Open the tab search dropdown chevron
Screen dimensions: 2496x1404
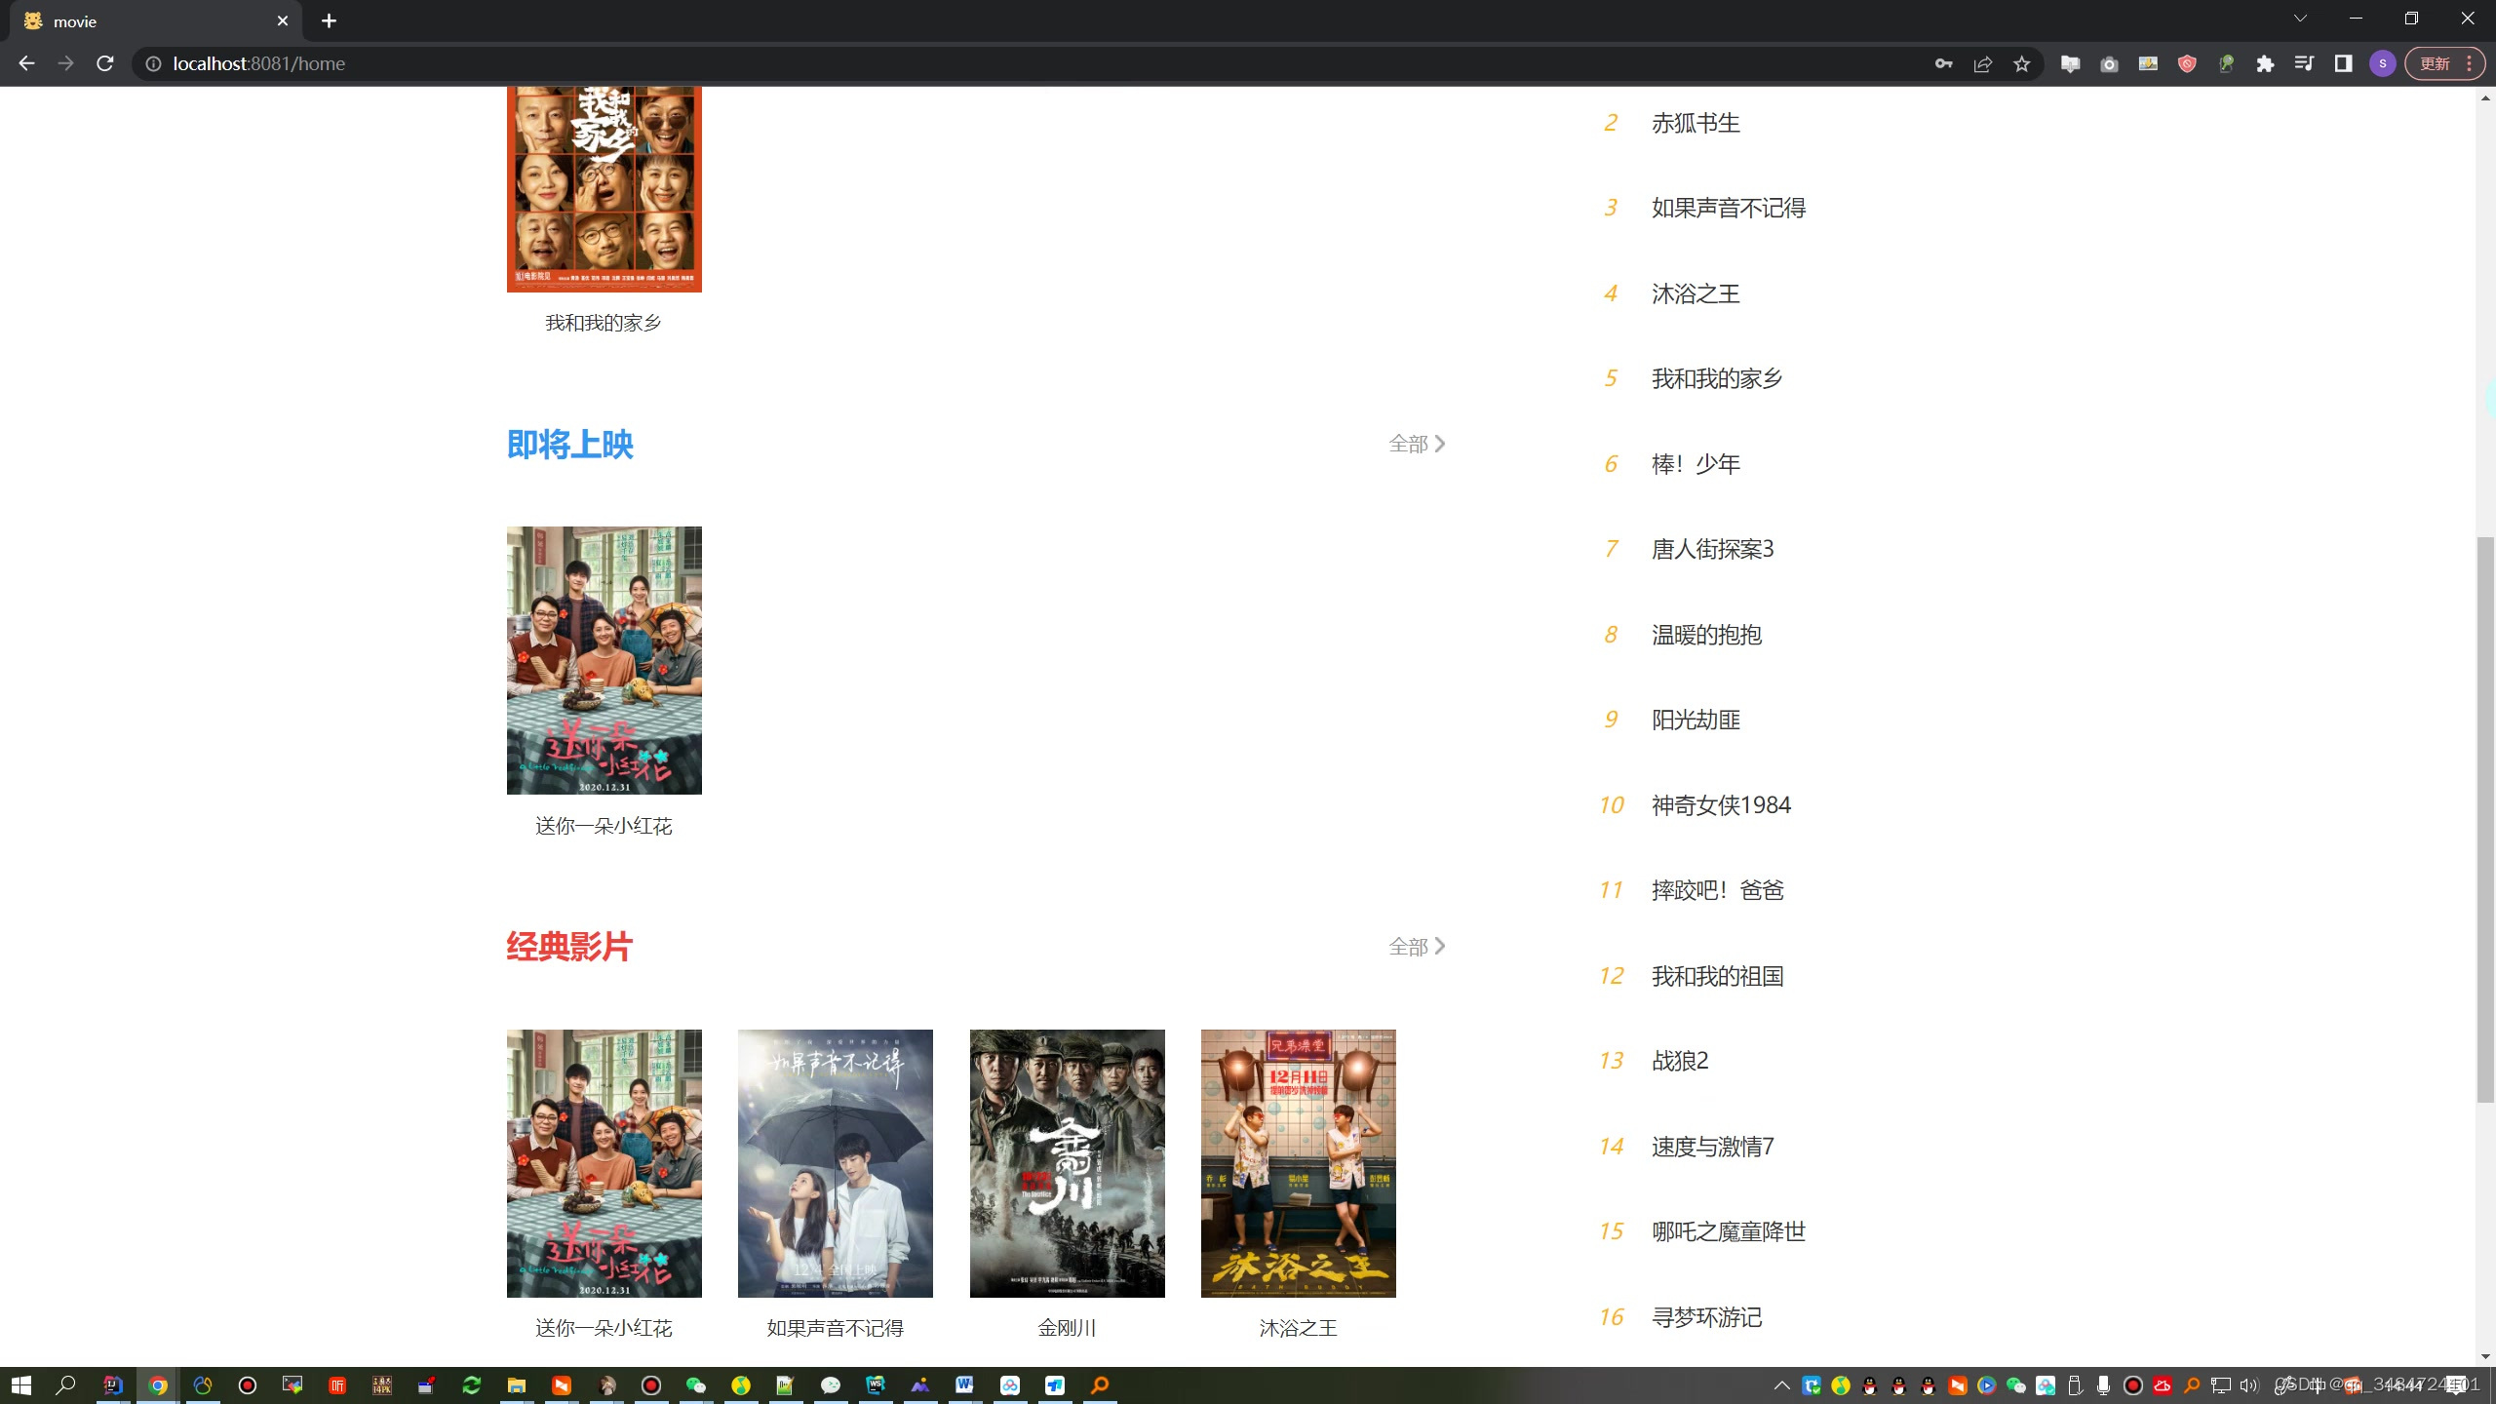click(2300, 19)
